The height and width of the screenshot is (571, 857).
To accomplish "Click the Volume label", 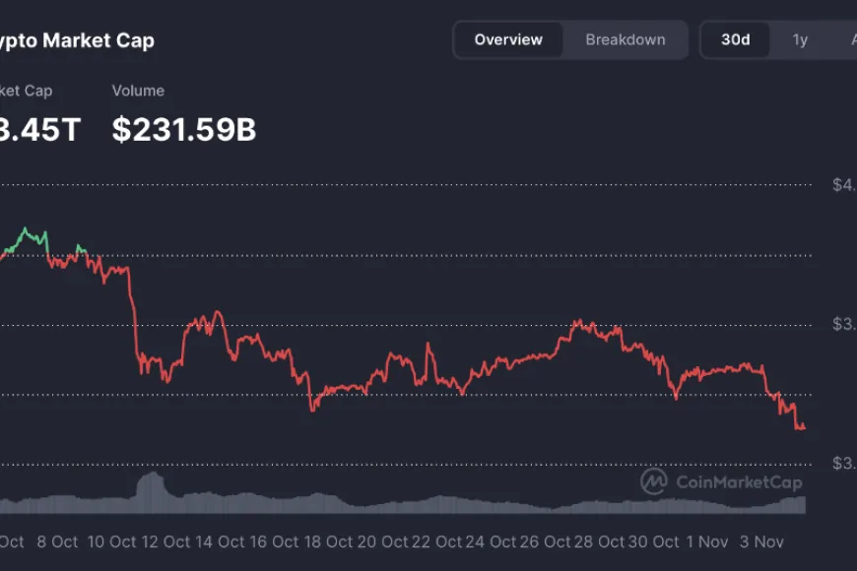I will [138, 91].
